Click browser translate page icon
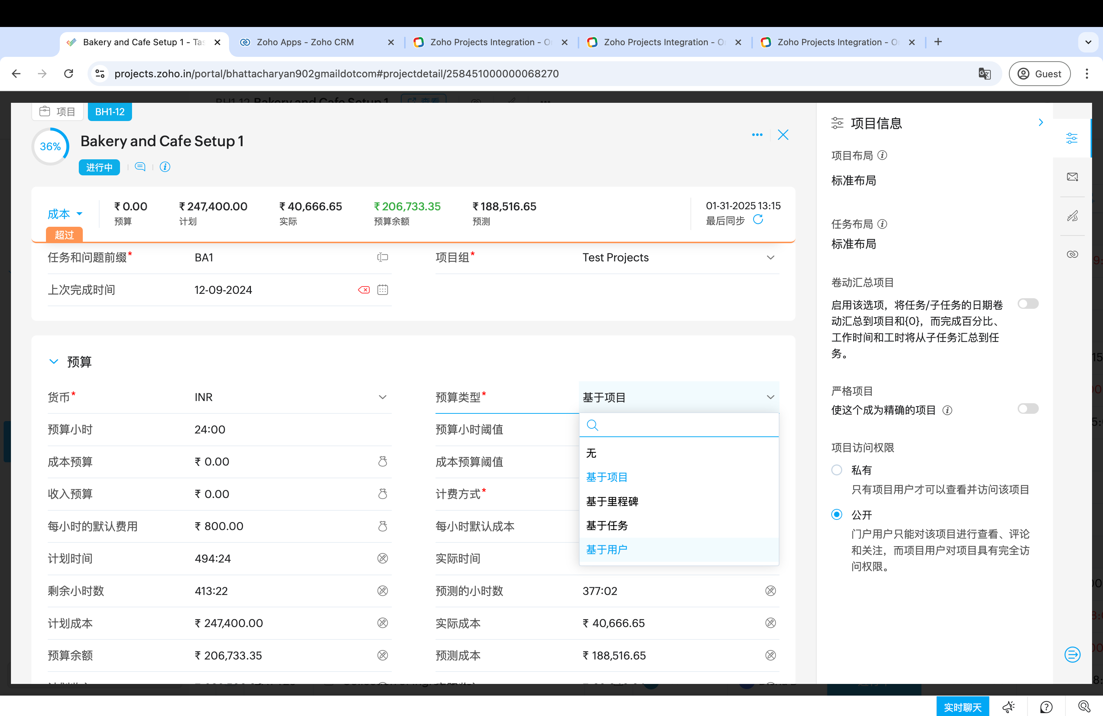 point(984,74)
